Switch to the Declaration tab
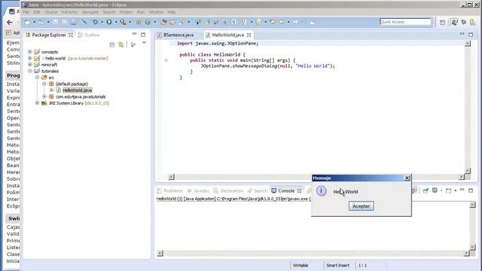 pos(228,190)
